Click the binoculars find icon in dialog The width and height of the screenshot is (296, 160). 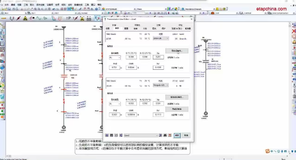(x=164, y=135)
